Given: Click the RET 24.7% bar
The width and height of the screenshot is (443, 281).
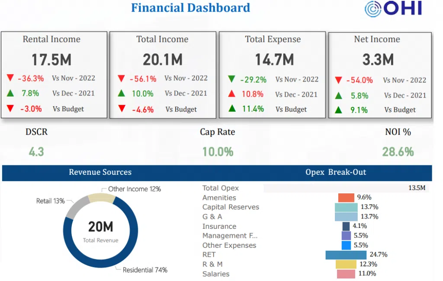Looking at the screenshot, I should click(346, 255).
